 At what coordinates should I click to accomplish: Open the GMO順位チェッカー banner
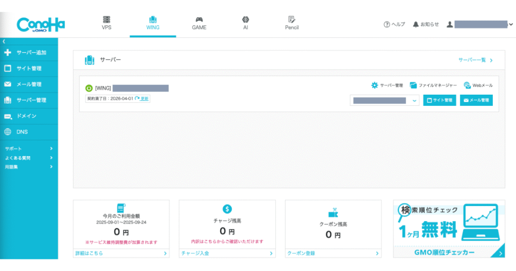pyautogui.click(x=449, y=229)
